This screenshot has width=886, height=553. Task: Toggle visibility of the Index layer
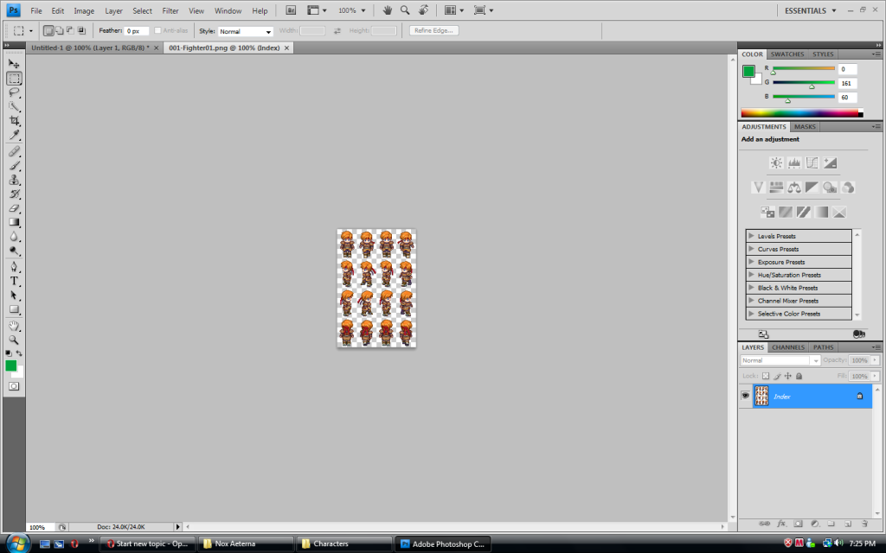tap(745, 396)
